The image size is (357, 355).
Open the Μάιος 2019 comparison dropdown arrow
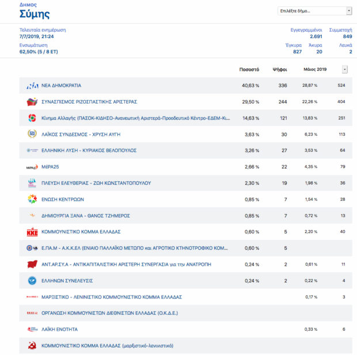(345, 70)
